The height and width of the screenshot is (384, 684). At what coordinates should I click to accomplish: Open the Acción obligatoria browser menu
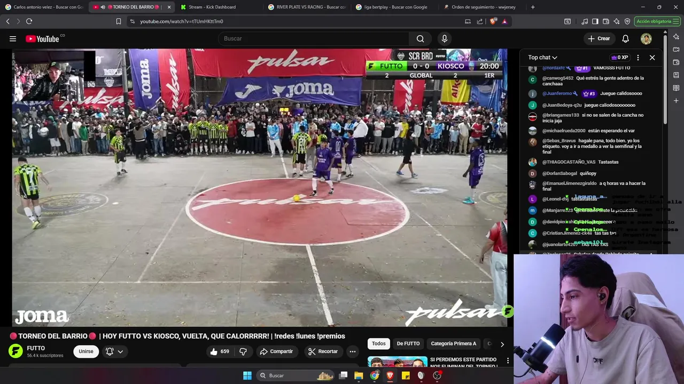pyautogui.click(x=657, y=21)
